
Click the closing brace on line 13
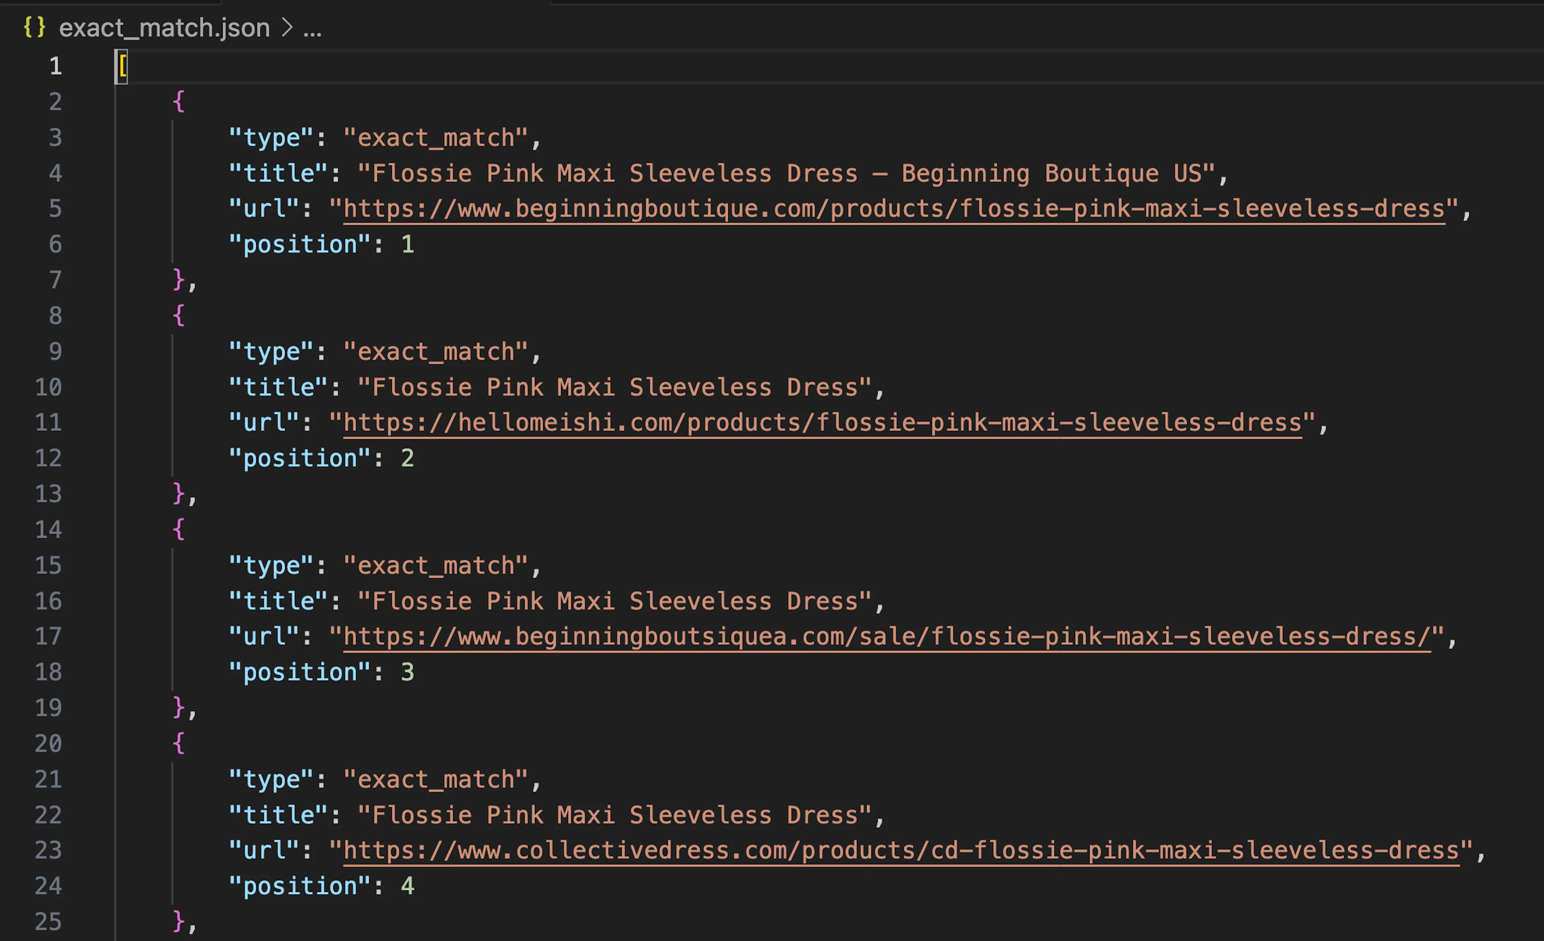[179, 494]
